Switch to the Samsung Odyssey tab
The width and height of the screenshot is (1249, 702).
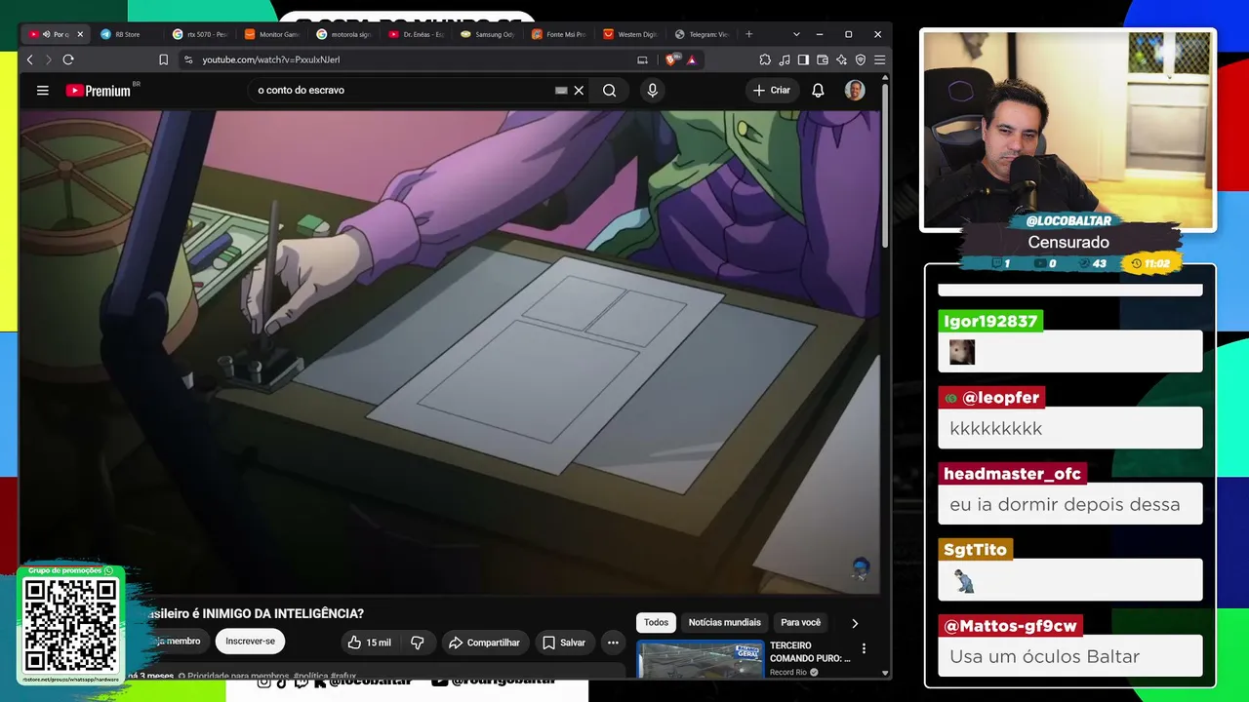tap(488, 34)
